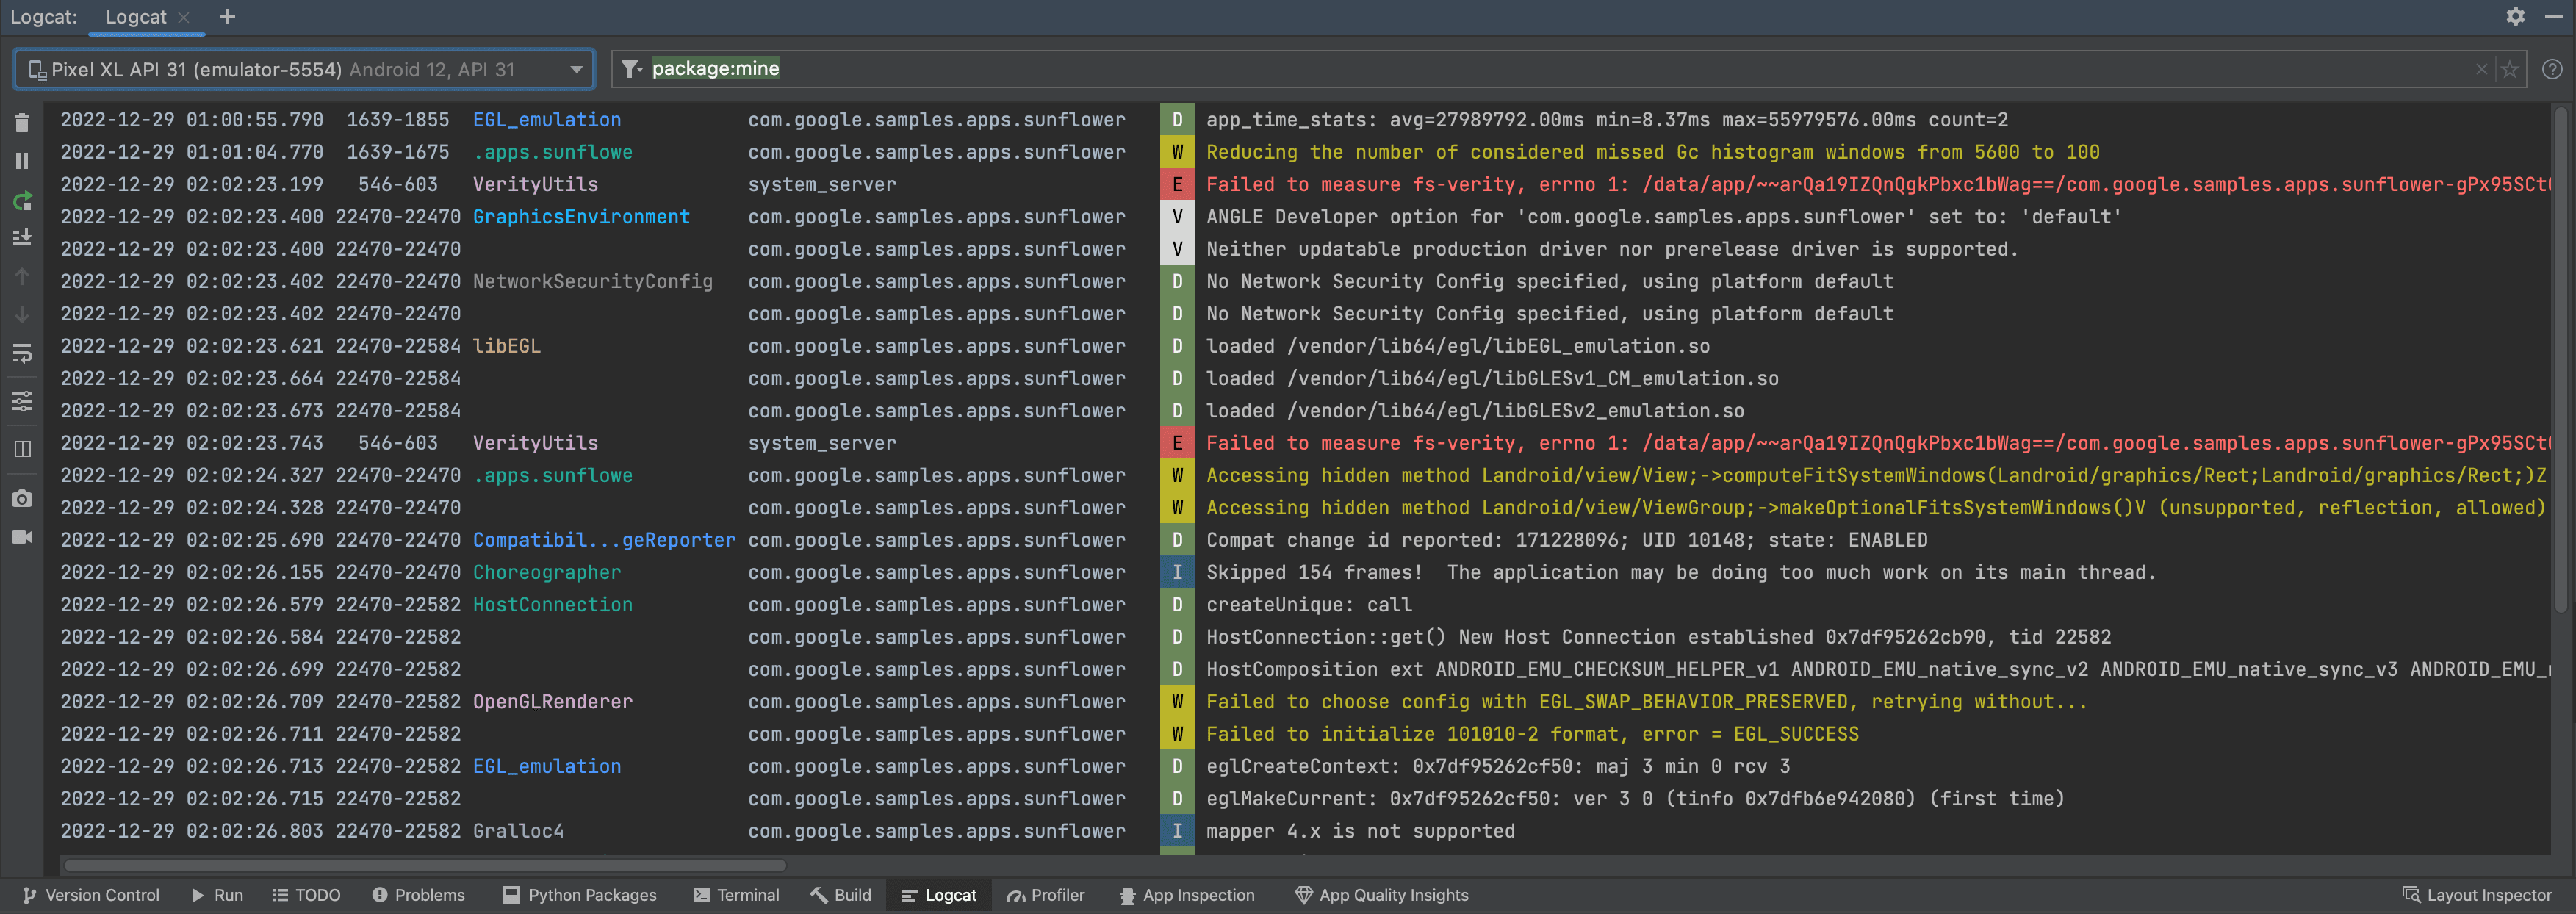2576x914 pixels.
Task: Select first error level E badge VerityUtils 02:02:23.199
Action: pos(1177,184)
